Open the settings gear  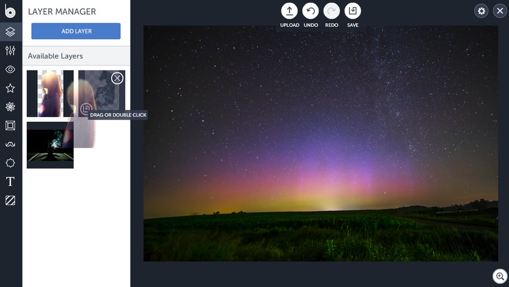tap(482, 11)
